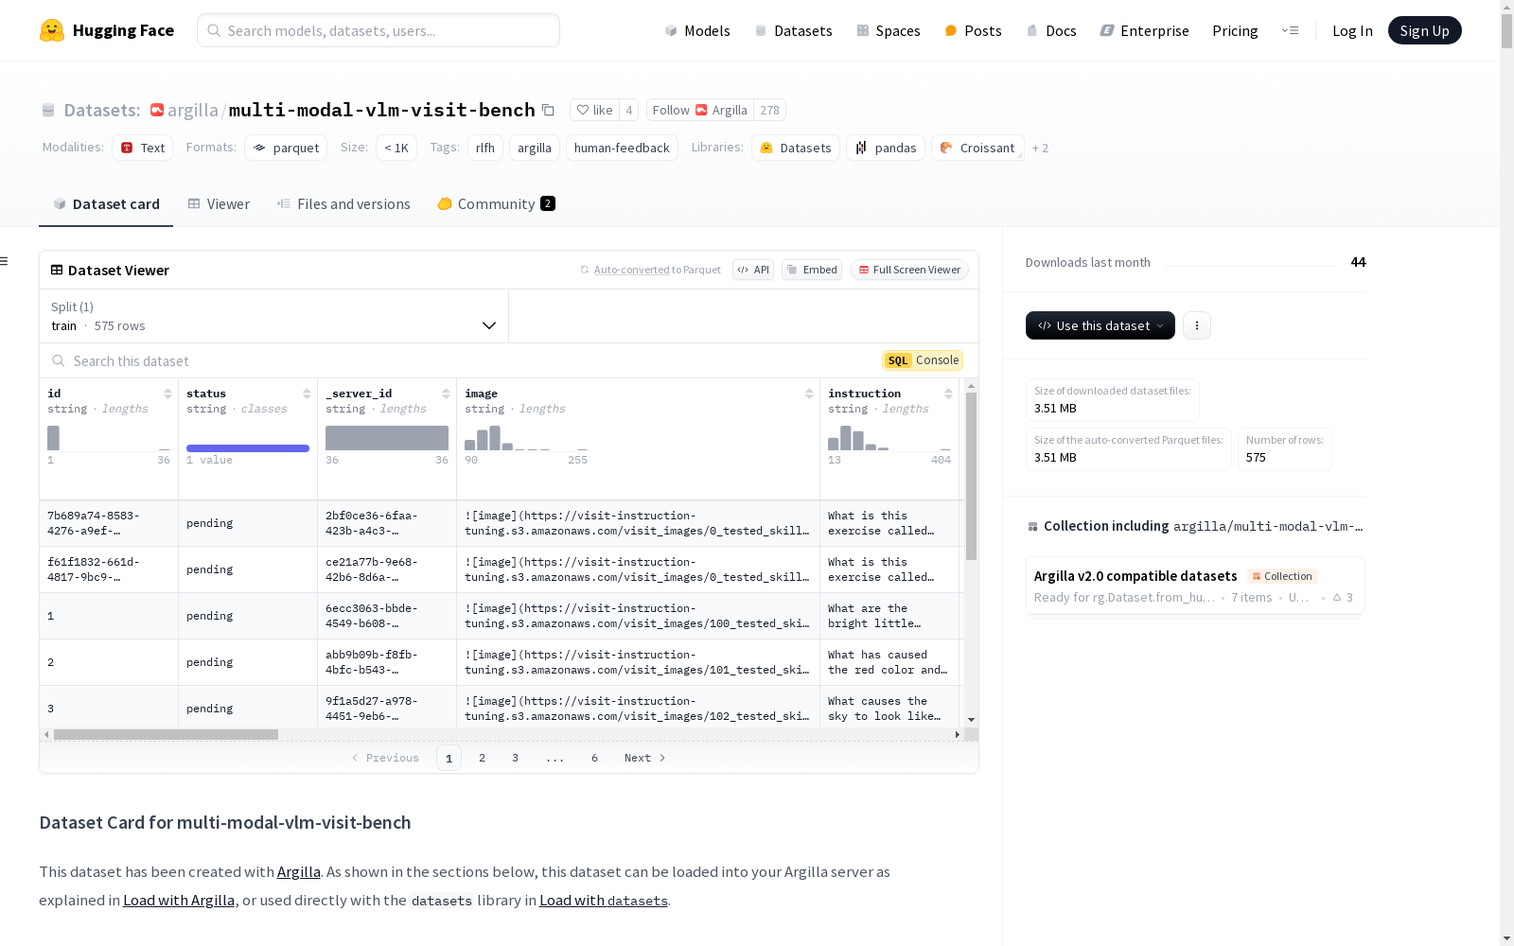Show the +2 additional libraries
Viewport: 1514px width, 946px height.
1040,148
